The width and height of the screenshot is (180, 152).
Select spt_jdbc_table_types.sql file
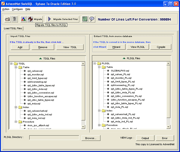click(x=40, y=100)
